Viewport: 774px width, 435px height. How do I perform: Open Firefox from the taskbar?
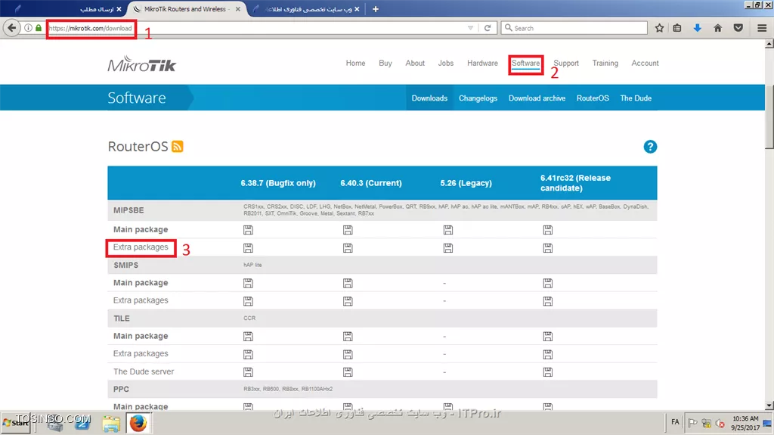point(138,423)
